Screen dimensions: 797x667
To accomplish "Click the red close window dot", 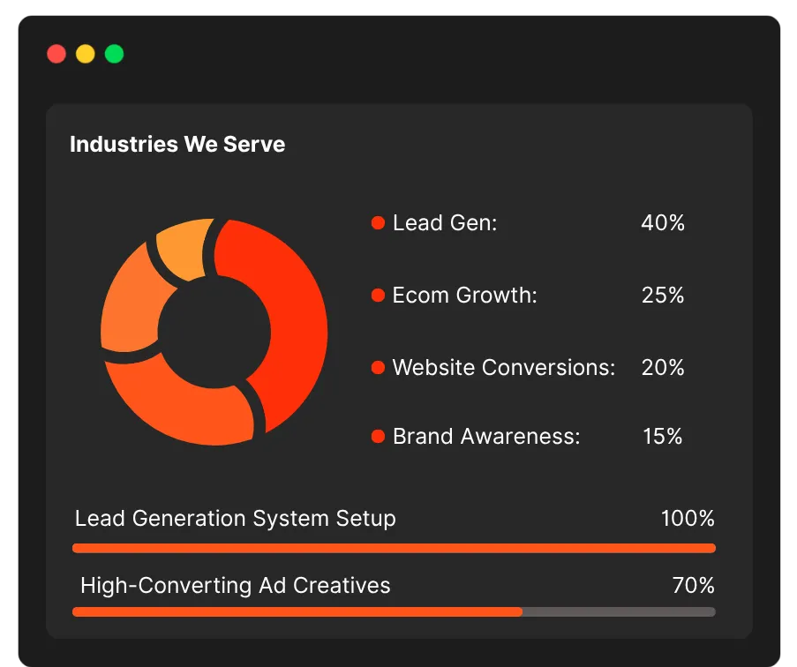I will (56, 54).
